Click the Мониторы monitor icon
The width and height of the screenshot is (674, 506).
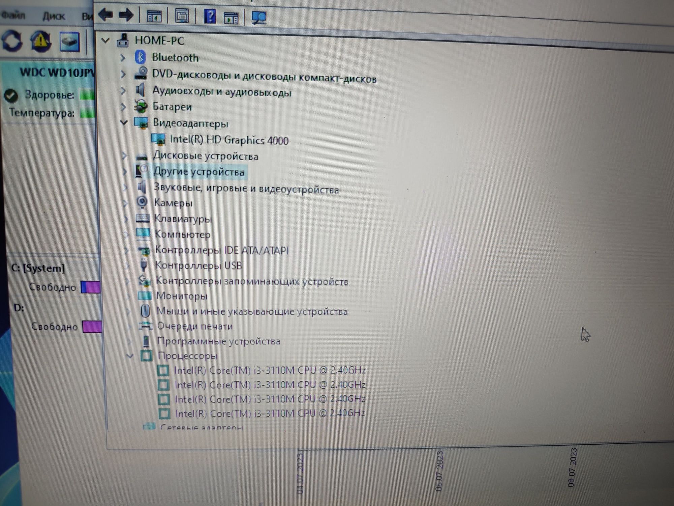(145, 296)
